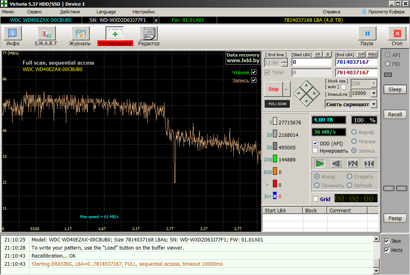Expand the arrow next to the Stop button

[x=287, y=89]
